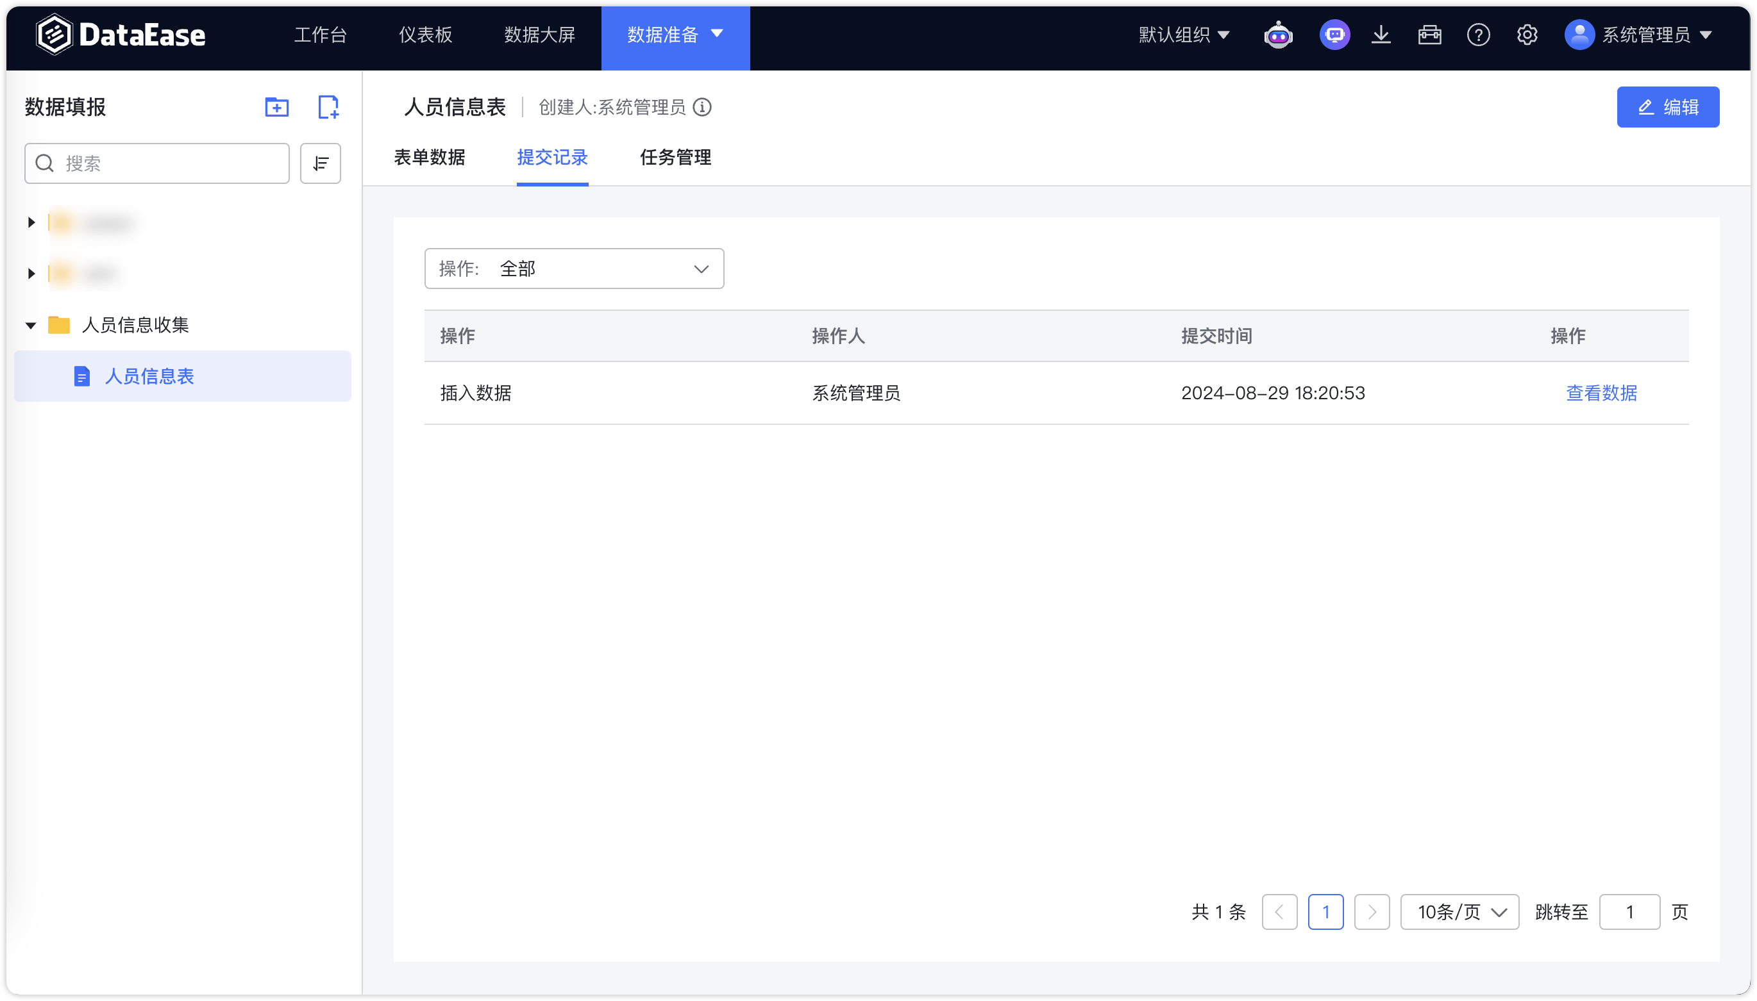This screenshot has width=1757, height=1001.
Task: Select page 1 in pagination
Action: coord(1325,912)
